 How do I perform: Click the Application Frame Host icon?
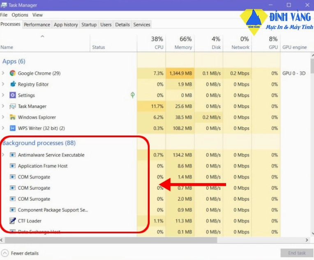point(12,166)
